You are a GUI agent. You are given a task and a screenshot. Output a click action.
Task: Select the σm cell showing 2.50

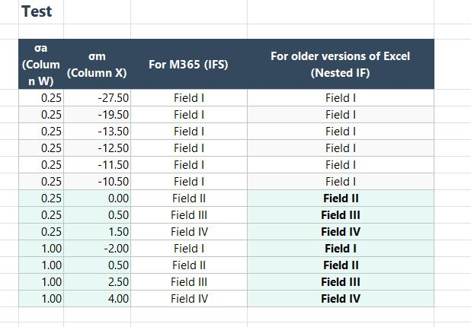tap(97, 281)
